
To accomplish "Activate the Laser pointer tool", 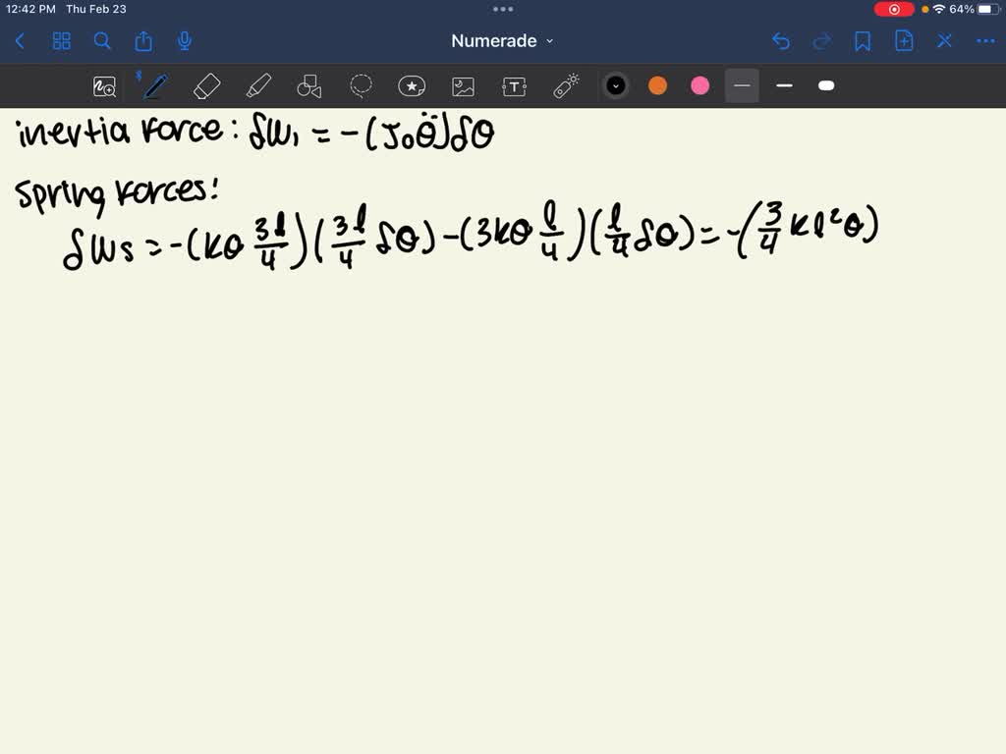I will [565, 85].
